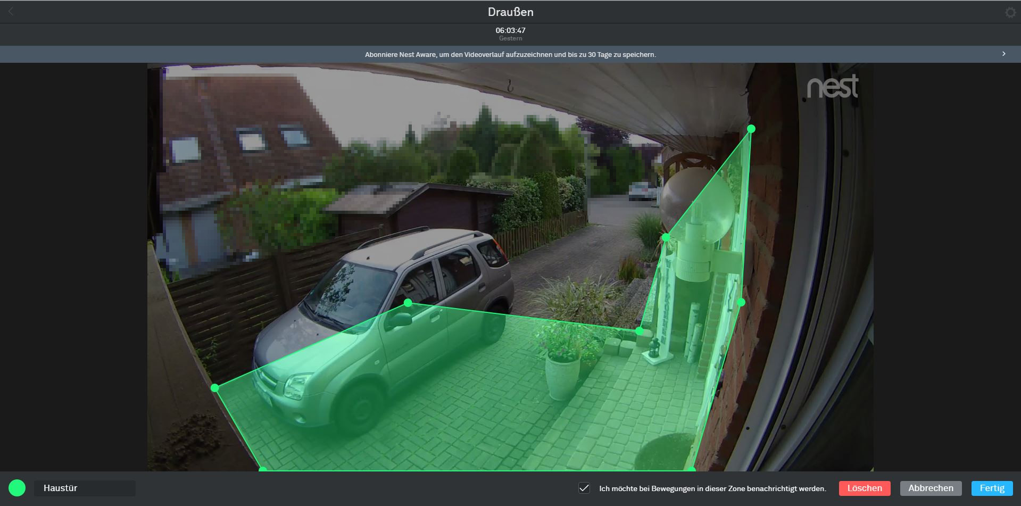
Task: Select zone handle on the right brick wall
Action: pos(741,302)
